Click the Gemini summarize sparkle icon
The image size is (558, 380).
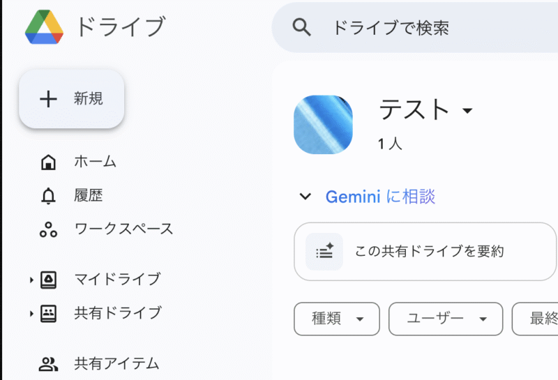(324, 252)
